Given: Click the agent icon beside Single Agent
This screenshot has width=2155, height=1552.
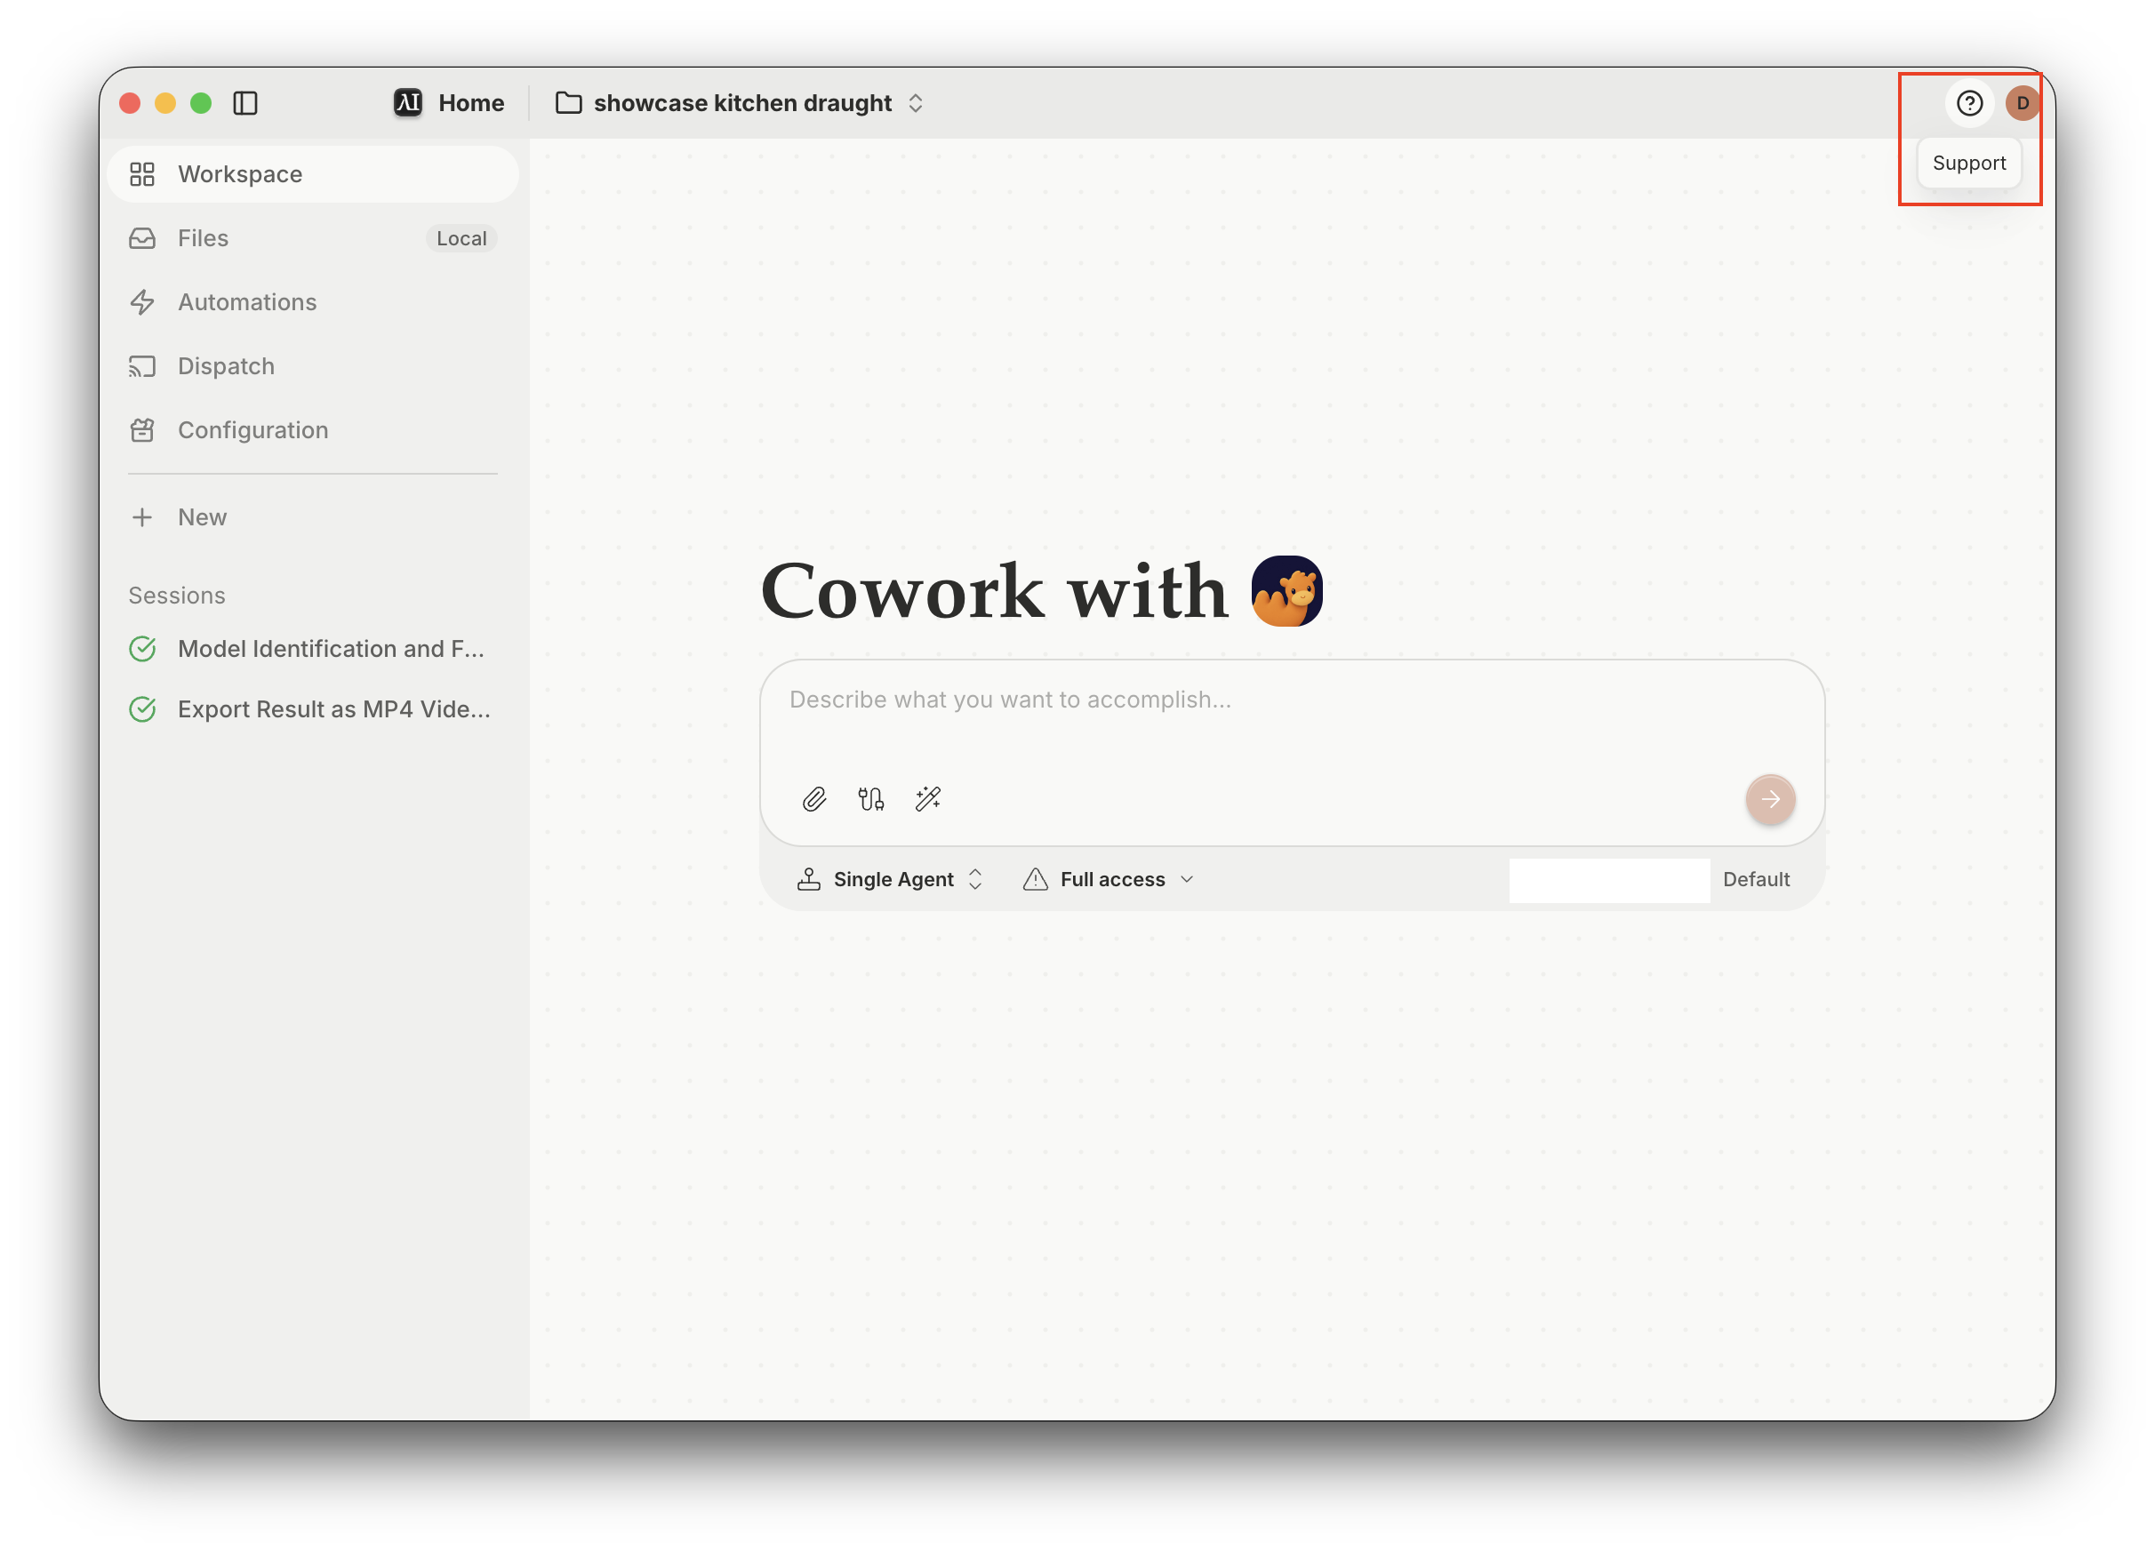Looking at the screenshot, I should 809,879.
